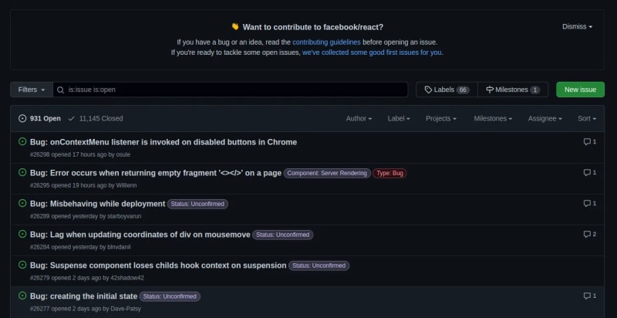This screenshot has height=318, width=617.
Task: Filter by Component: Server Rendering label
Action: point(327,173)
